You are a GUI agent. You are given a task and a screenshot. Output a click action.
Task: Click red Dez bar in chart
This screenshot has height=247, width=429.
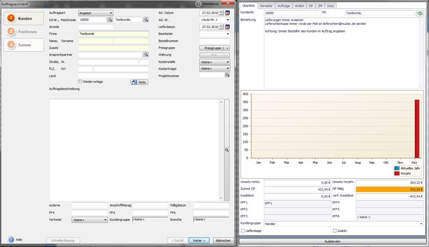(x=417, y=129)
